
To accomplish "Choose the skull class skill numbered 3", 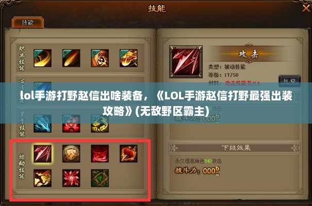I will (100, 58).
